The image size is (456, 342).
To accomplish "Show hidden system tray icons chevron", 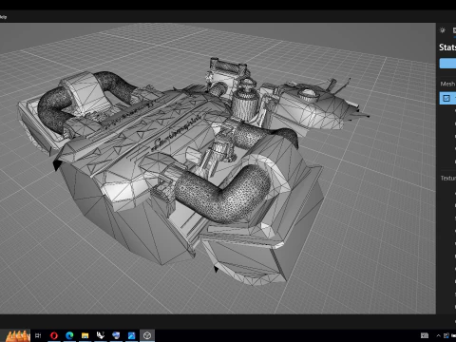I will (438, 335).
